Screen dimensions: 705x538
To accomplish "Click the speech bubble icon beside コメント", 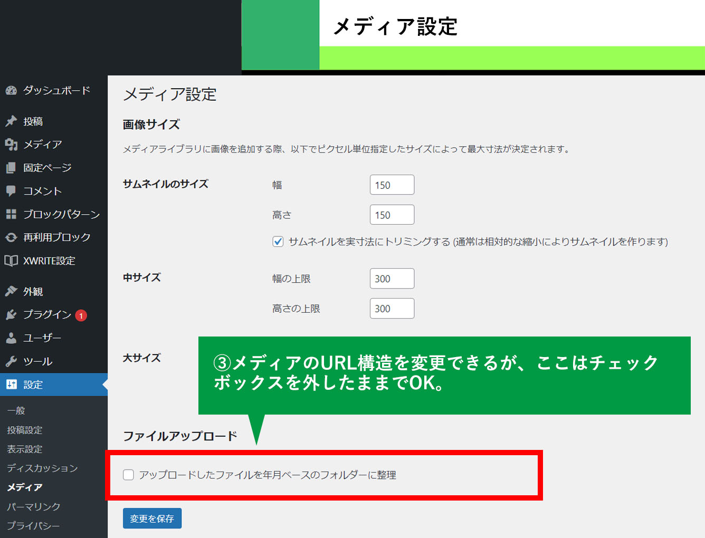I will (11, 191).
